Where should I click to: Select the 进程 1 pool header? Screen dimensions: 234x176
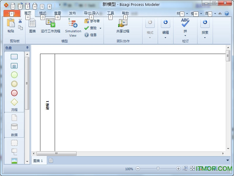(47, 102)
